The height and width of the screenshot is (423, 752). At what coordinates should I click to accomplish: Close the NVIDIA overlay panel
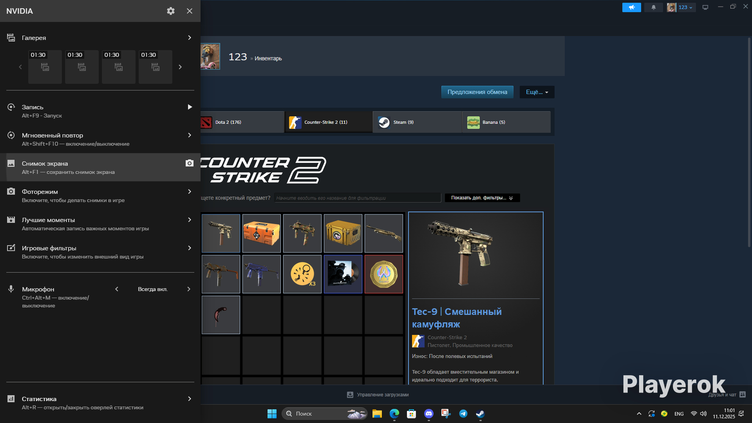189,11
